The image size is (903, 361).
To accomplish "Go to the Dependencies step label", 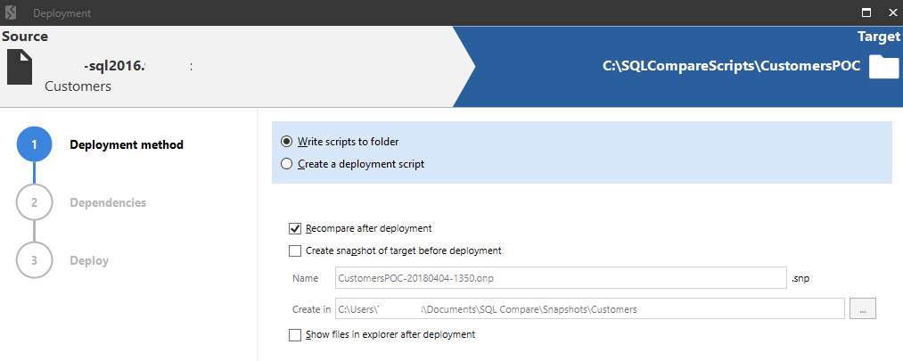I will coord(108,202).
